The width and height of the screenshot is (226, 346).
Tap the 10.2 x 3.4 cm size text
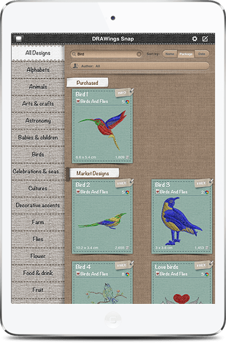(x=87, y=248)
